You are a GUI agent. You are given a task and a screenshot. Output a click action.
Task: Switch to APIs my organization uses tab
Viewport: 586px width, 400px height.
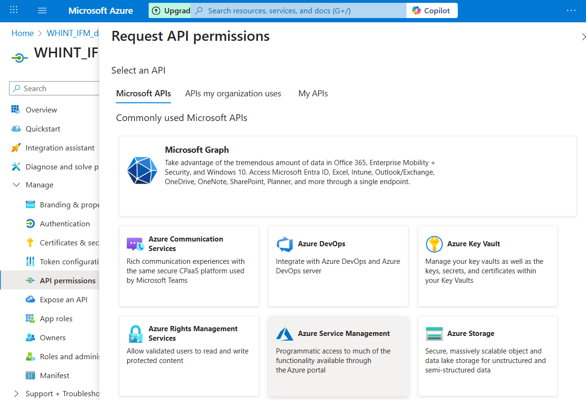point(233,93)
